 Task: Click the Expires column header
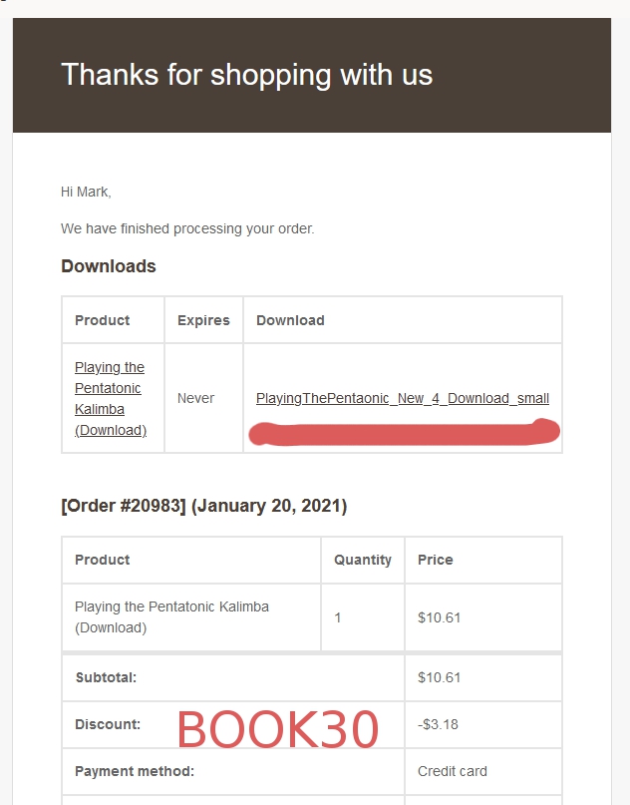pyautogui.click(x=203, y=320)
